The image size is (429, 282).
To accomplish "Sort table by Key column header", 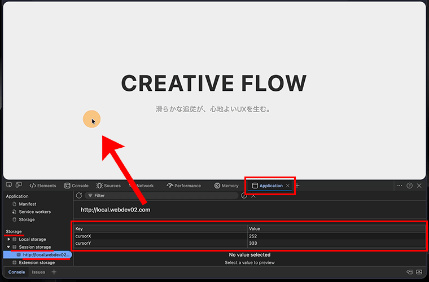I will [x=161, y=229].
